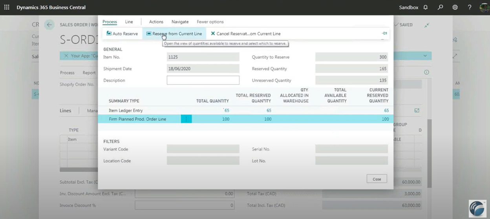Open the Line menu in dialog
490x219 pixels.
(129, 22)
